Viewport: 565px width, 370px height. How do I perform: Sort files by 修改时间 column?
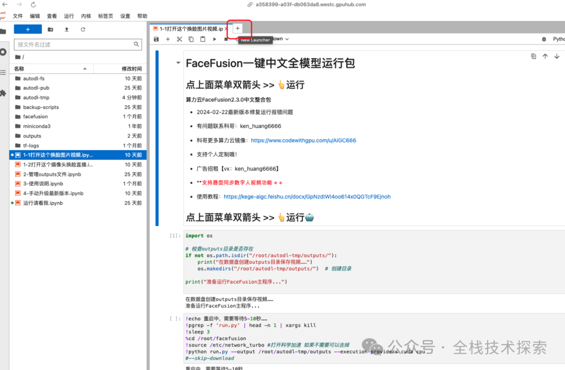point(120,69)
